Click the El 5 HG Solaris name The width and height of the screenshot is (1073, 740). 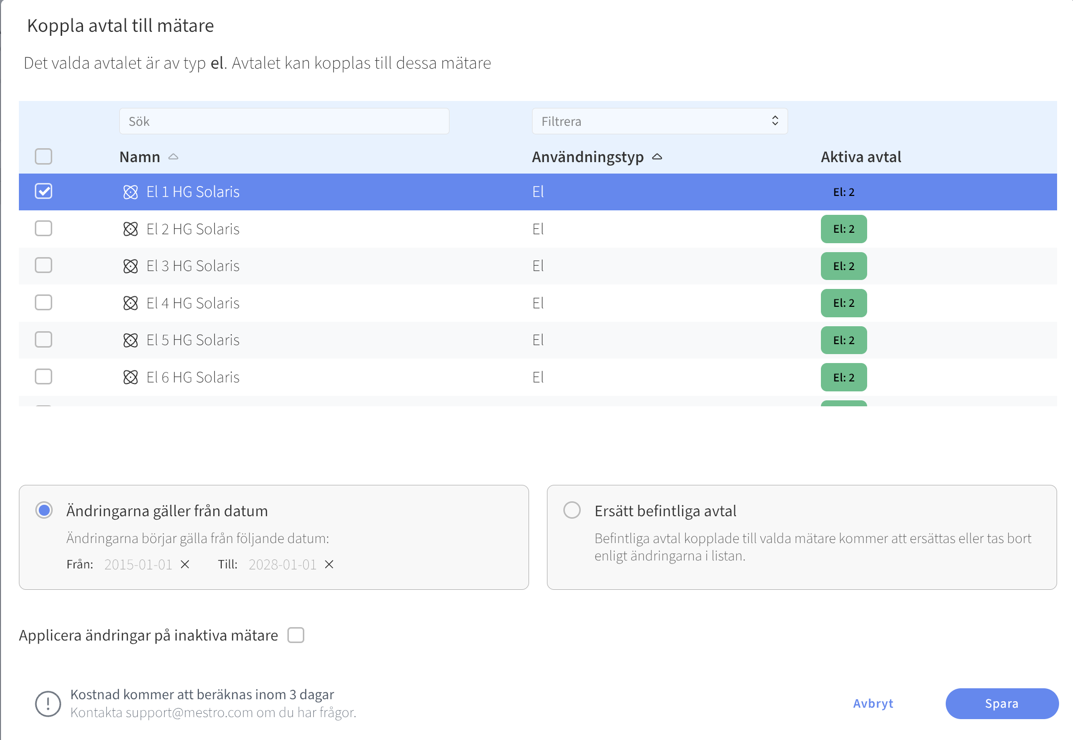(x=193, y=340)
